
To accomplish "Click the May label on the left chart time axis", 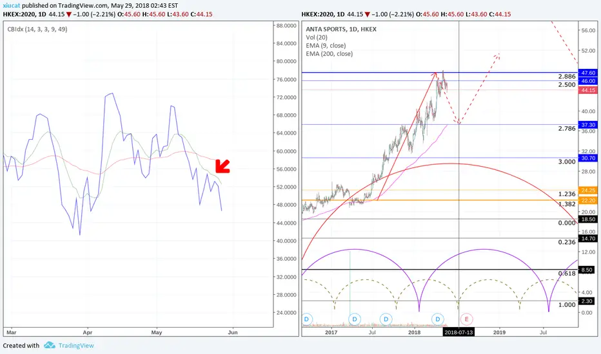I will [157, 332].
